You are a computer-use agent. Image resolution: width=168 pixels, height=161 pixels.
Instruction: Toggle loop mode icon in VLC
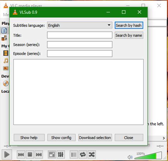pyautogui.click(x=83, y=154)
